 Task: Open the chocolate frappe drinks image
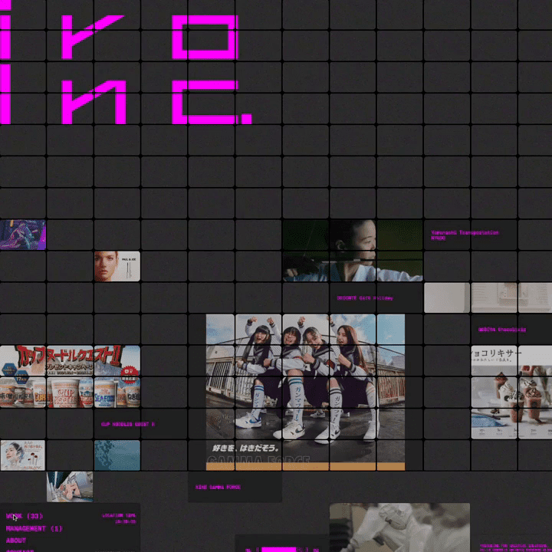(x=511, y=393)
